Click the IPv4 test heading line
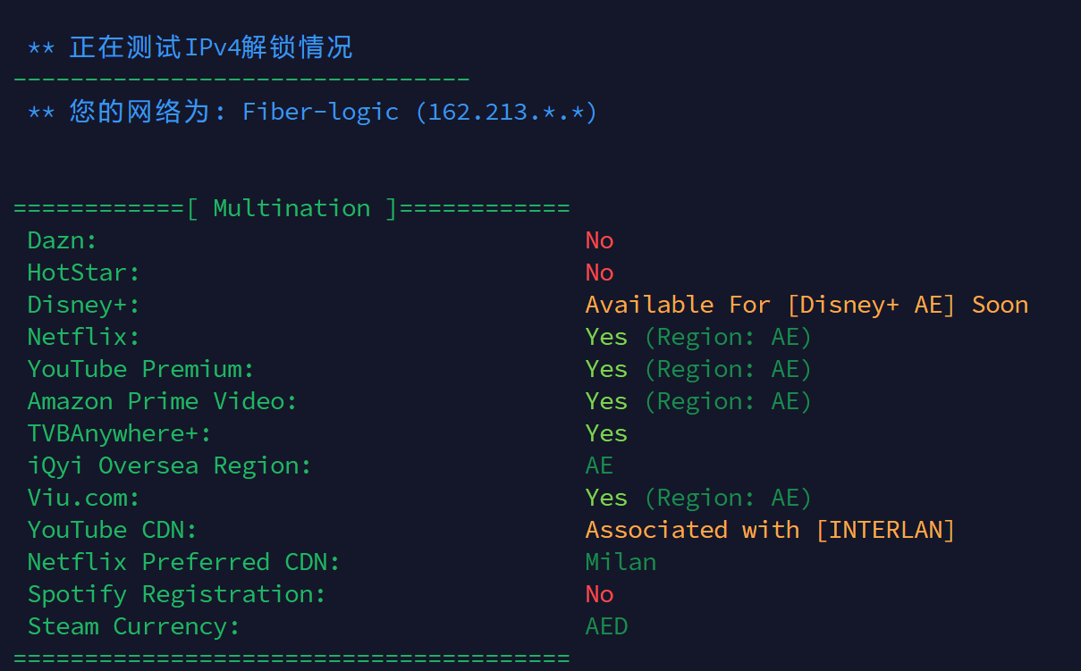The height and width of the screenshot is (671, 1081). [x=190, y=46]
